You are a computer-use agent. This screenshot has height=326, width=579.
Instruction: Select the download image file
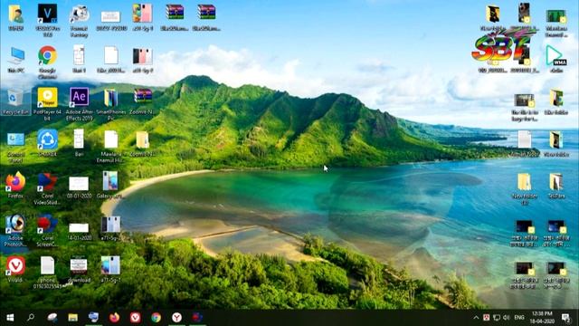(x=79, y=269)
